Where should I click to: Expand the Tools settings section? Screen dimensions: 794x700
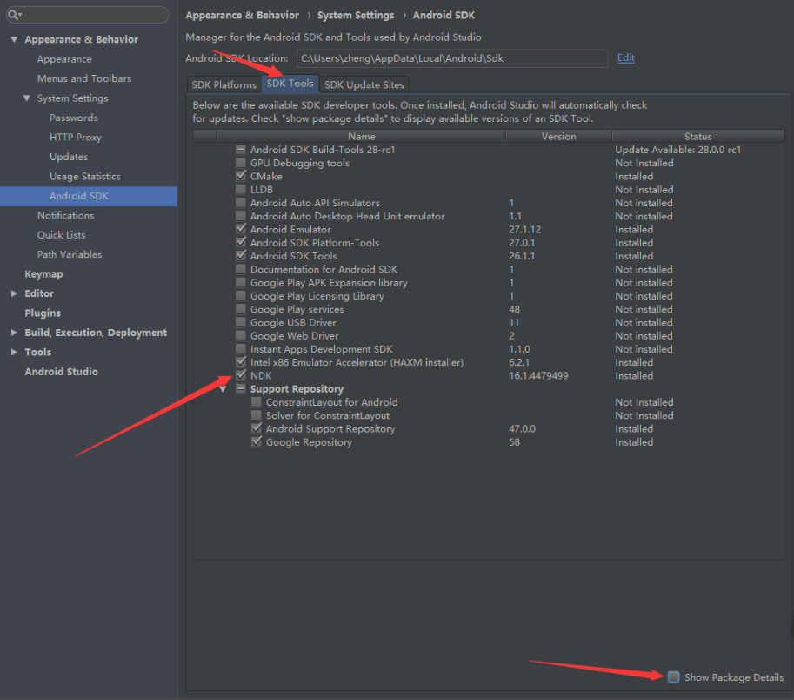[14, 352]
